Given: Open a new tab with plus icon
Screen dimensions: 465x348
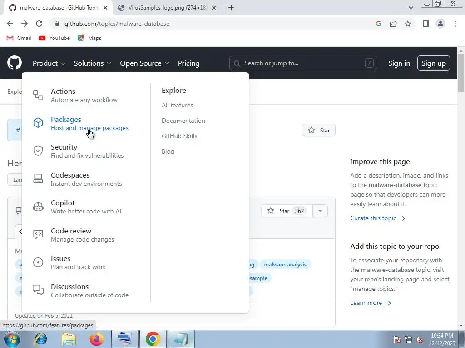Looking at the screenshot, I should pos(231,8).
